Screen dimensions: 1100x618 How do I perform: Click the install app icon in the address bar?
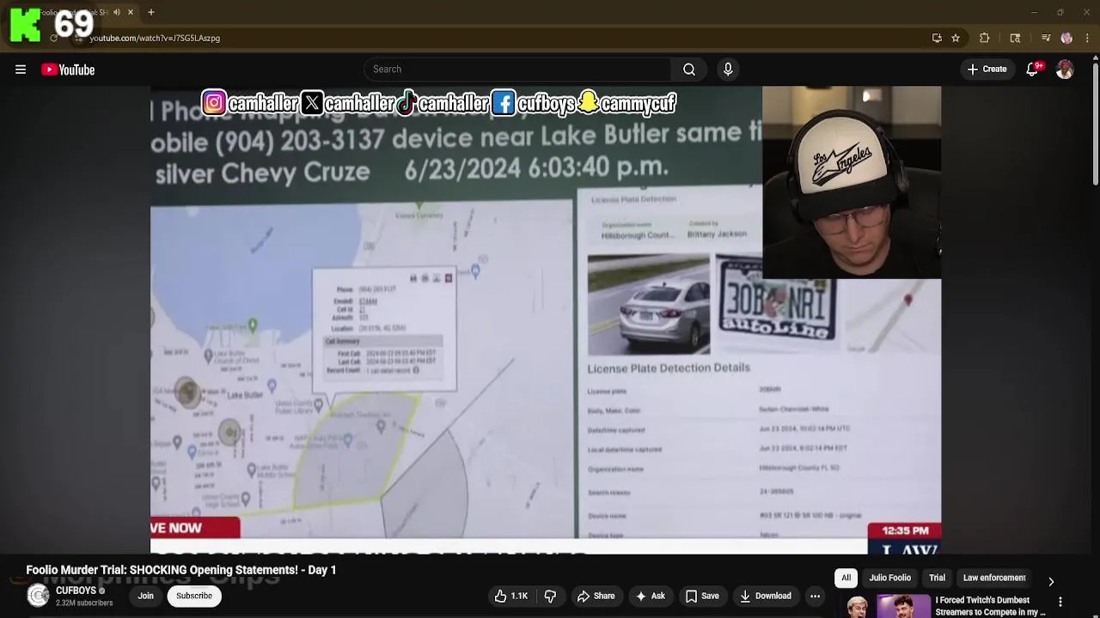[937, 38]
